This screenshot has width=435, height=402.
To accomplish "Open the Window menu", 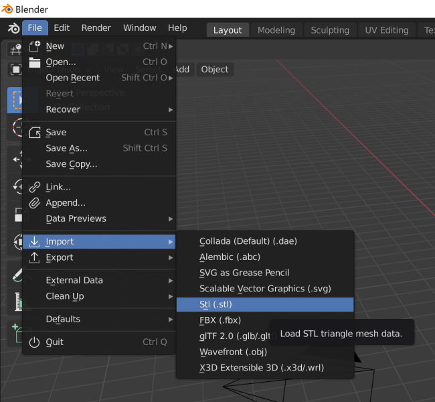I will pos(140,27).
